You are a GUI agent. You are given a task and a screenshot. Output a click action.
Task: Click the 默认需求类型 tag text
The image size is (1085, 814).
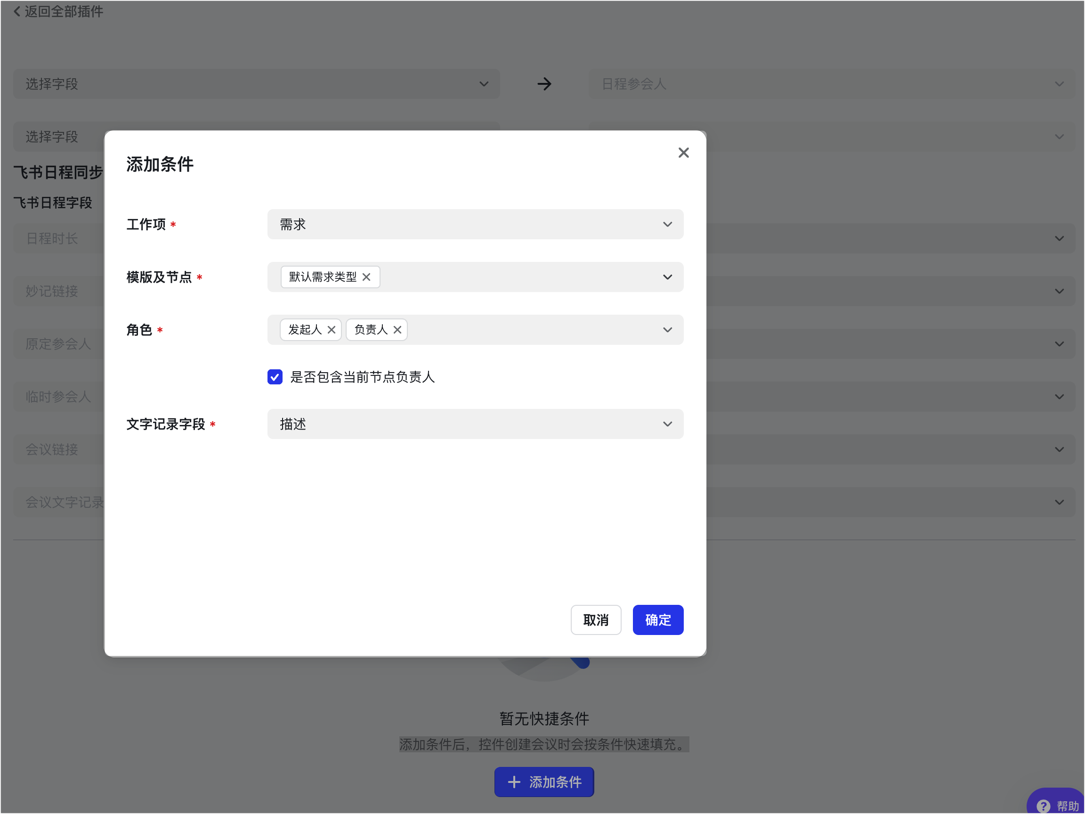(323, 277)
